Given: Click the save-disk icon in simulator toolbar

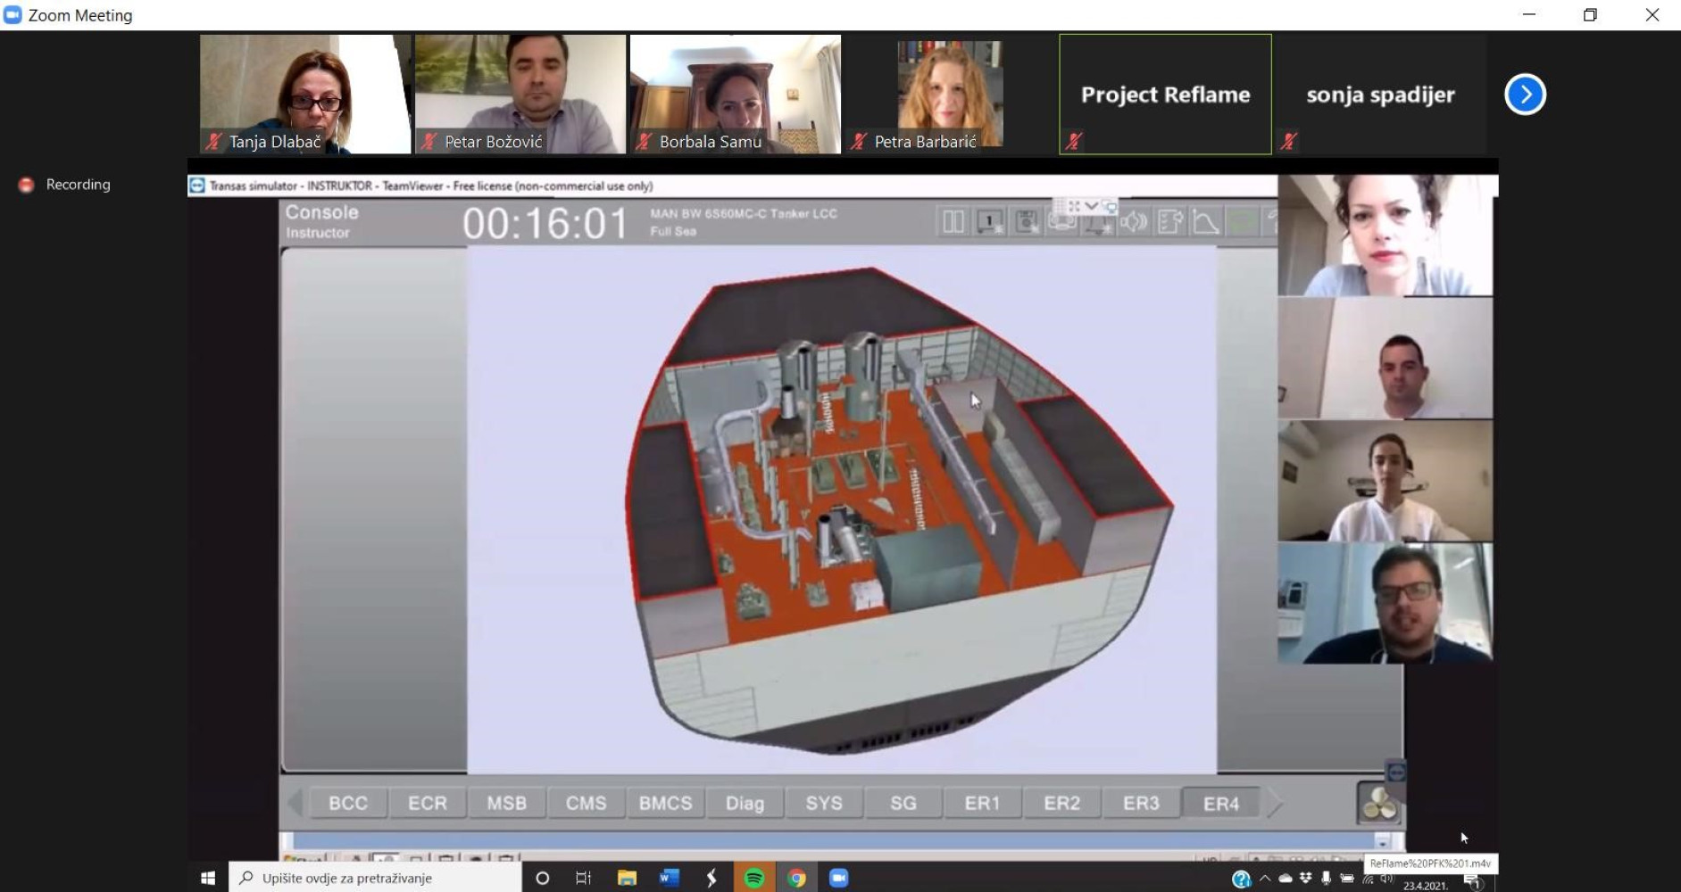Looking at the screenshot, I should [x=1027, y=221].
